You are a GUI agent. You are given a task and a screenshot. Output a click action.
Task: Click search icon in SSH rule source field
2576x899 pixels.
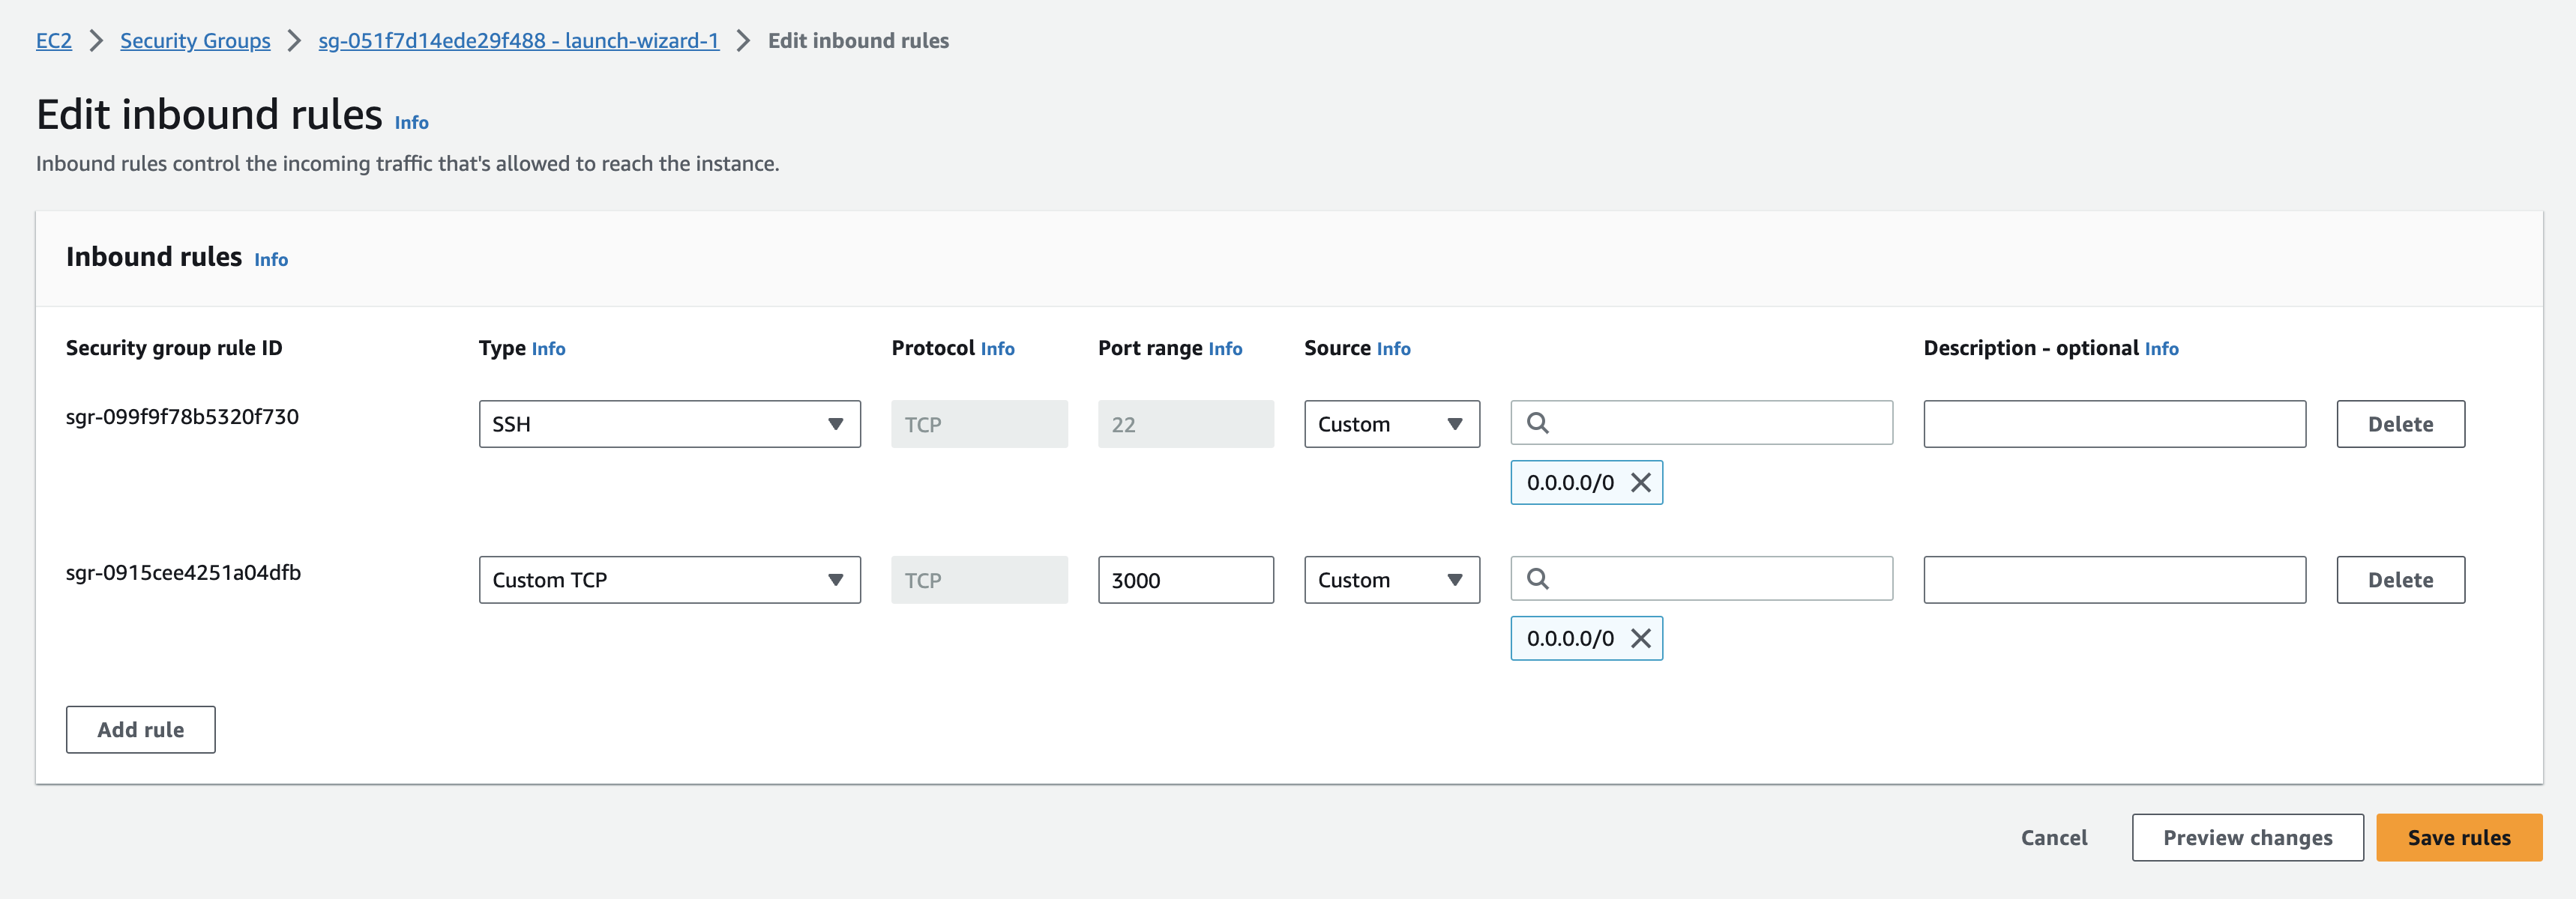[1538, 423]
